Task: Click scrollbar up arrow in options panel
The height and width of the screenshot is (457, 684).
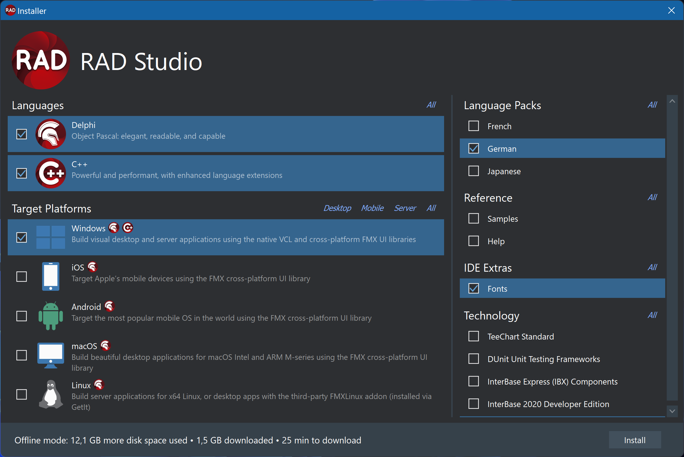Action: [x=672, y=101]
